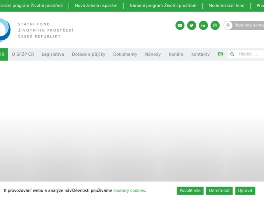Viewport: 264px width, 200px height.
Task: Click the Hledat search input field
Action: tap(250, 54)
